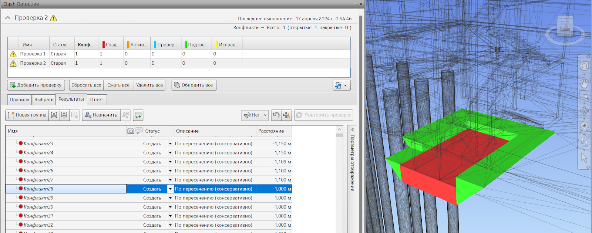Click the Explode group icon

tap(74, 115)
